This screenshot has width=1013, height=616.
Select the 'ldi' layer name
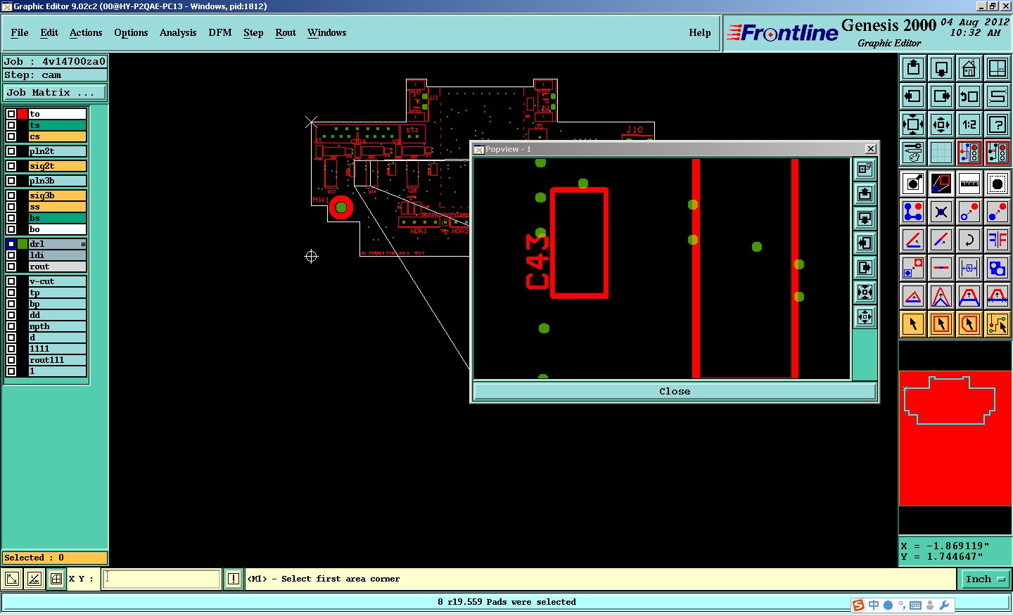click(58, 255)
